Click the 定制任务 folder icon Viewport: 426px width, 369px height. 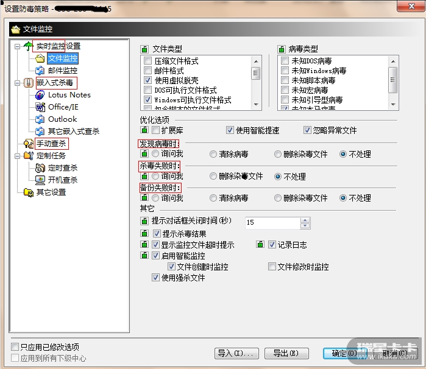click(x=28, y=156)
